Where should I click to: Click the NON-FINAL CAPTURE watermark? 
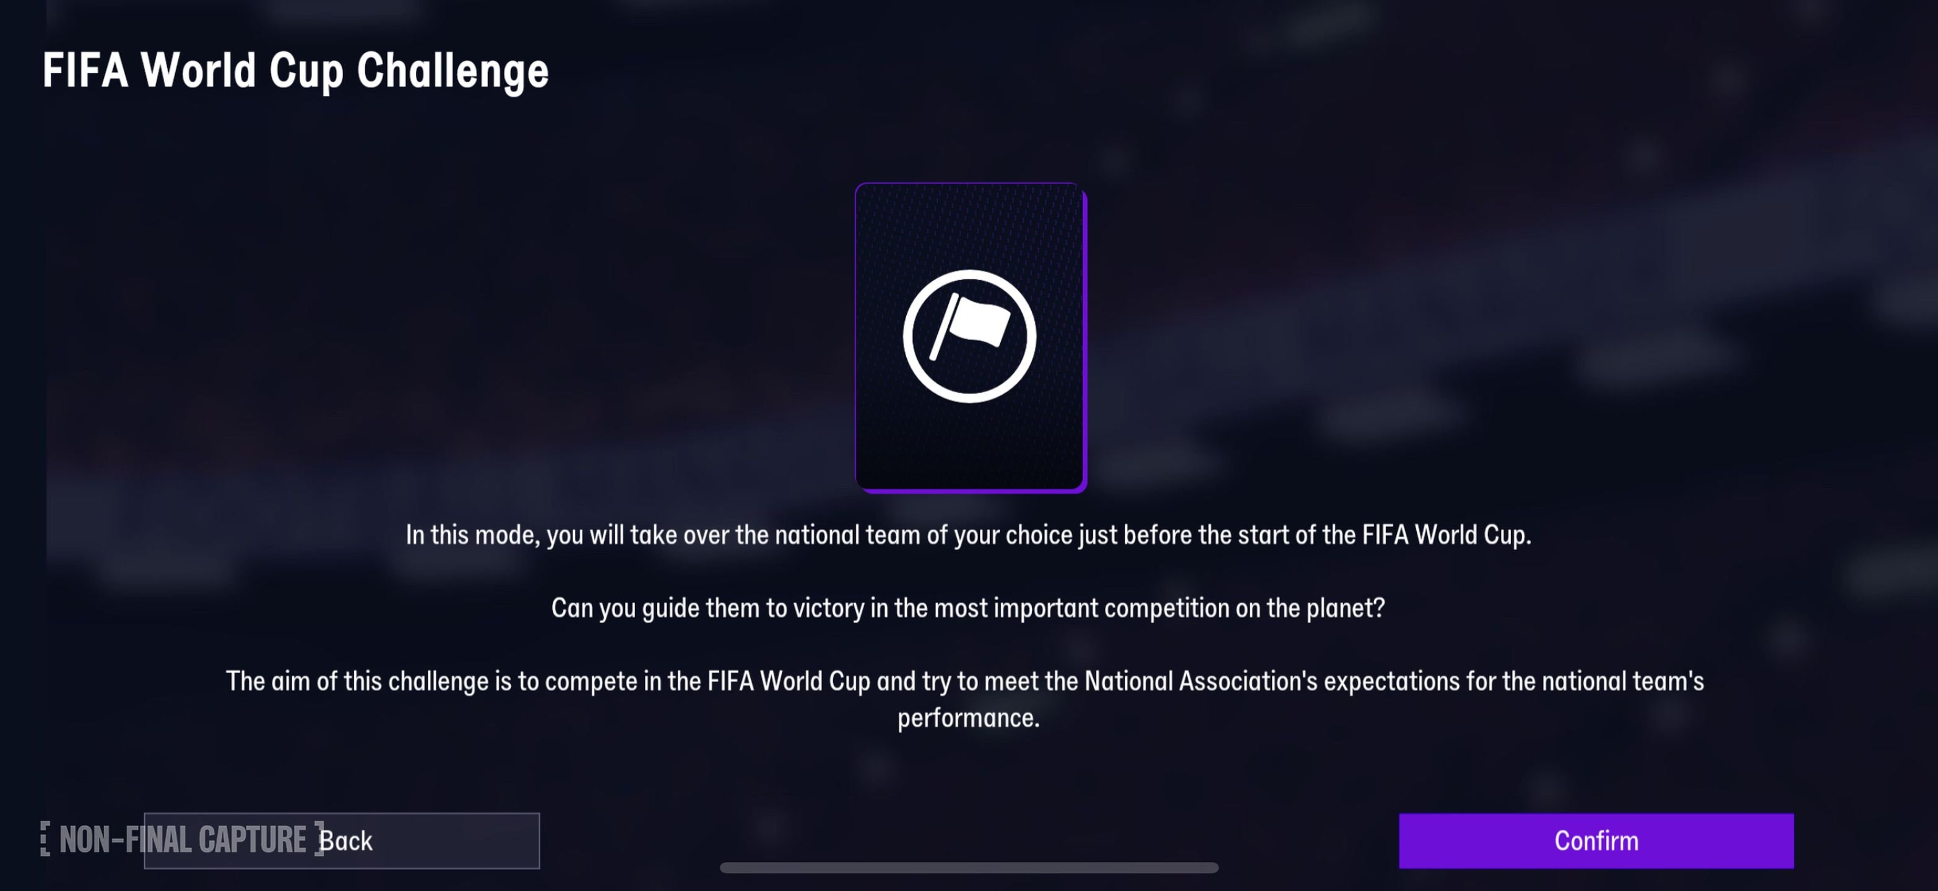pyautogui.click(x=182, y=839)
